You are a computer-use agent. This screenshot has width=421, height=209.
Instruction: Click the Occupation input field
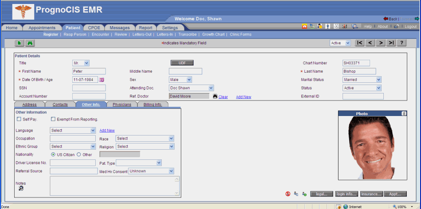tap(73, 139)
